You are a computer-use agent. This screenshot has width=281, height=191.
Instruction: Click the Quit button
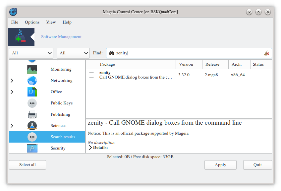pos(257,165)
